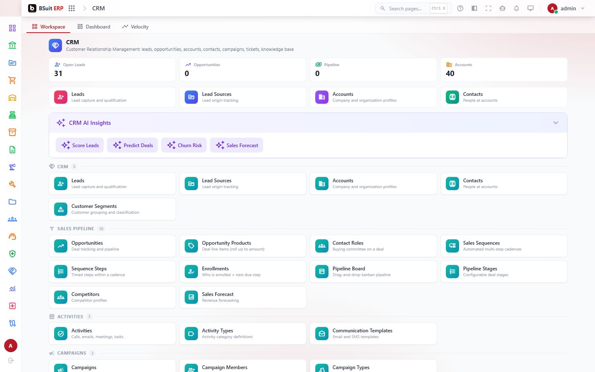Viewport: 595px width, 372px height.
Task: Open the Open Leads stat card showing 31
Action: coord(112,69)
